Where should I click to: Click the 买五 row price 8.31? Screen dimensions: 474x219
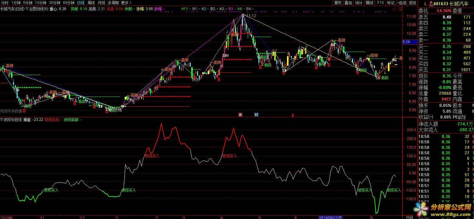(x=447, y=70)
